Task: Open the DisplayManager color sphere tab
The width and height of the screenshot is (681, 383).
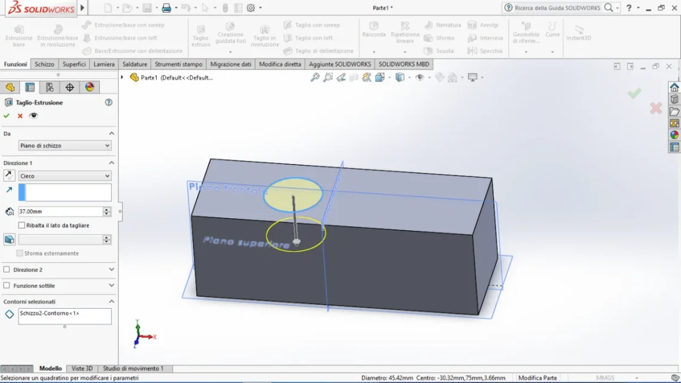Action: [90, 87]
